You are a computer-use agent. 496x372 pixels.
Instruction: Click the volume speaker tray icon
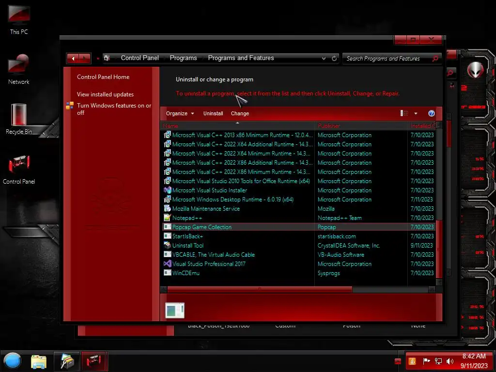coord(449,361)
